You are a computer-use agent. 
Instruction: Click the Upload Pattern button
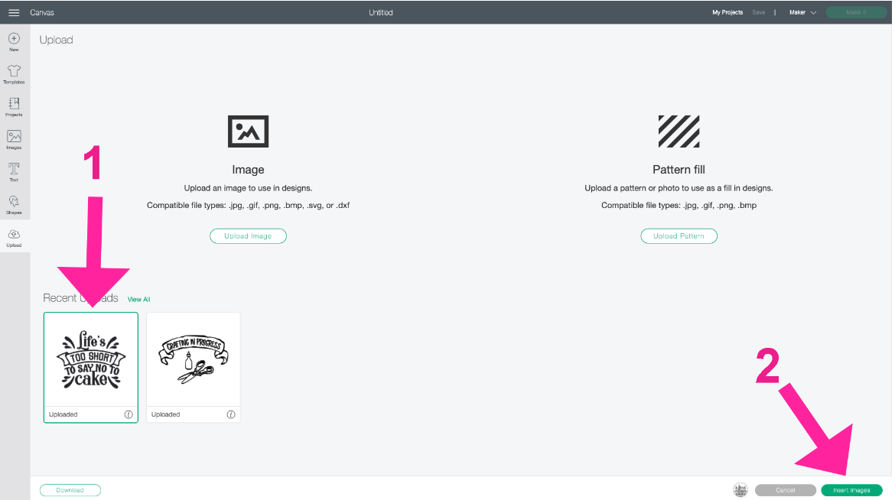pos(679,235)
